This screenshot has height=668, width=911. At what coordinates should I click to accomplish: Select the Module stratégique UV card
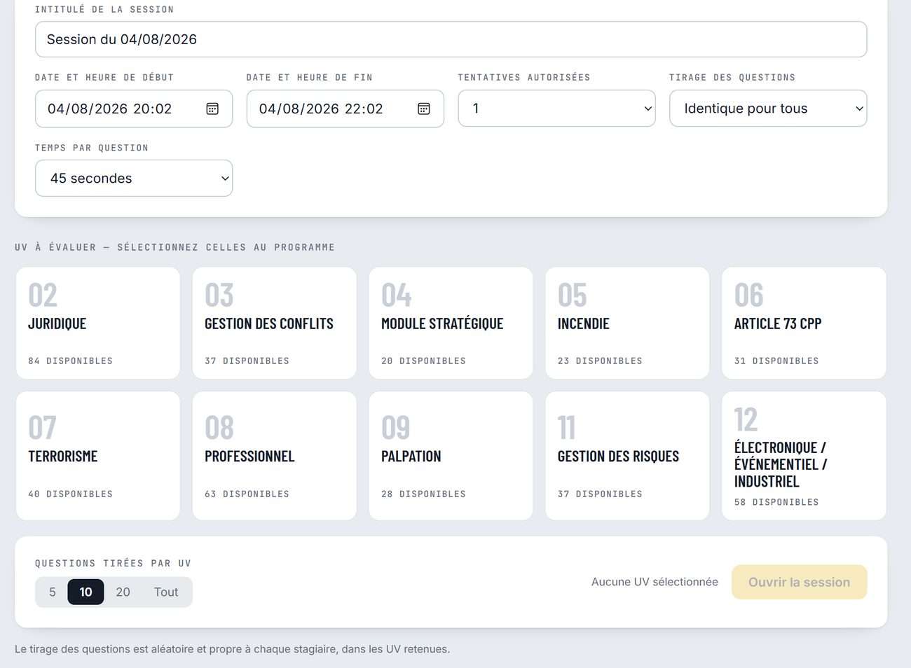click(x=451, y=323)
